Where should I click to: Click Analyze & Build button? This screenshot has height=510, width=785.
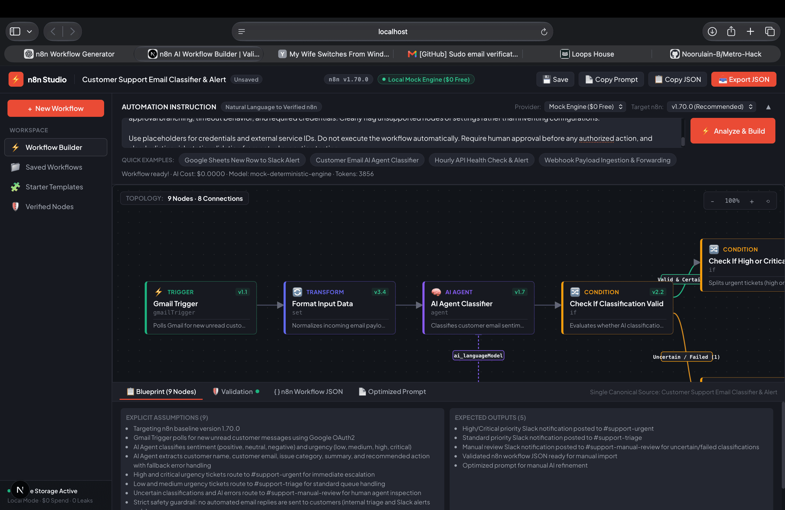coord(733,131)
